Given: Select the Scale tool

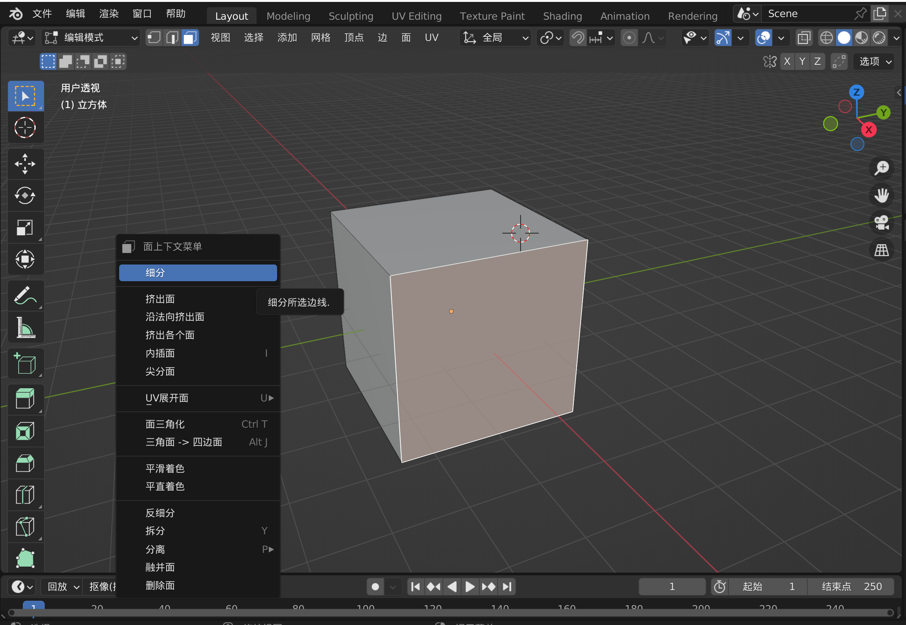Looking at the screenshot, I should pos(25,228).
